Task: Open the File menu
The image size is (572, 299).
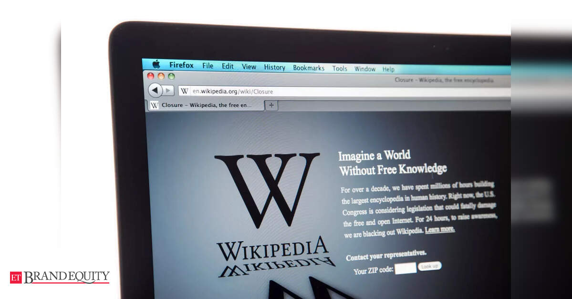Action: [208, 66]
